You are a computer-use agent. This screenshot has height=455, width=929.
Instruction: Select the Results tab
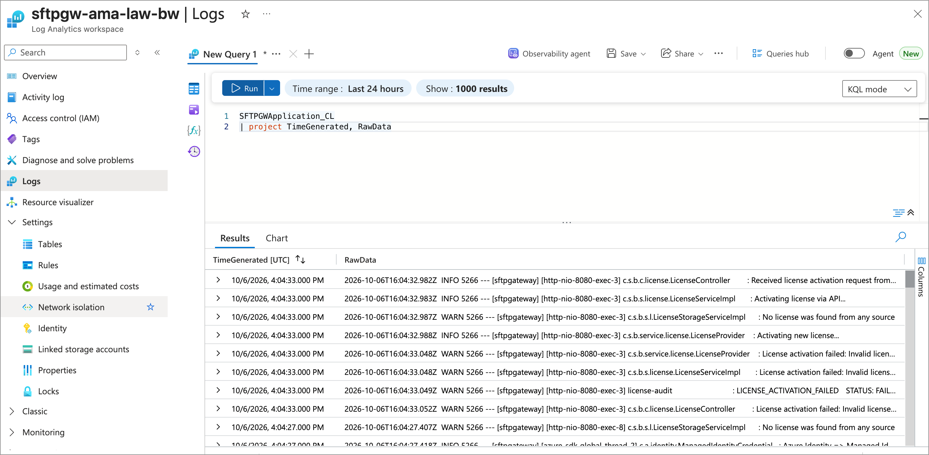pos(235,238)
